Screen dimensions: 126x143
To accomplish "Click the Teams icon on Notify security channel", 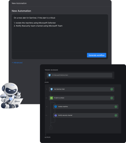I will point(56,115).
